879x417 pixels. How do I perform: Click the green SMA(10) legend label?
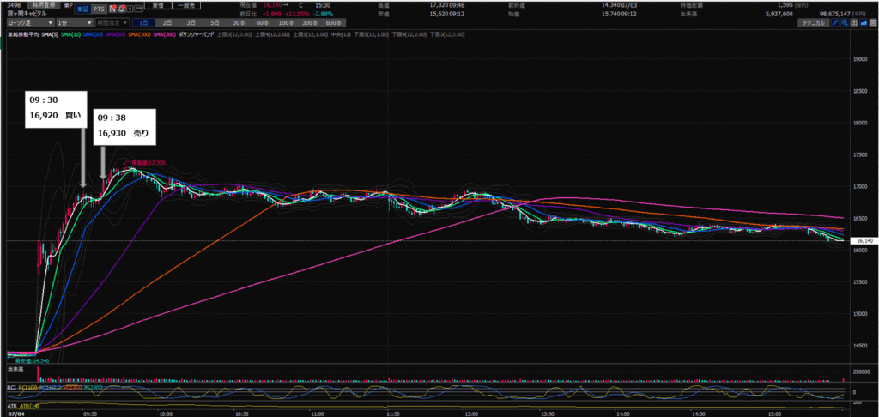coord(71,34)
